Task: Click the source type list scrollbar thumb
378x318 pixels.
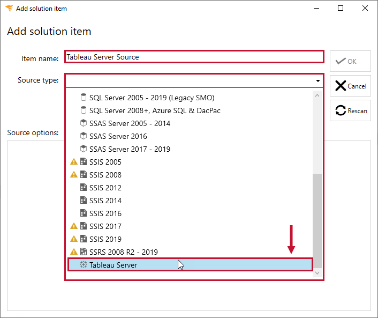Action: (x=317, y=221)
